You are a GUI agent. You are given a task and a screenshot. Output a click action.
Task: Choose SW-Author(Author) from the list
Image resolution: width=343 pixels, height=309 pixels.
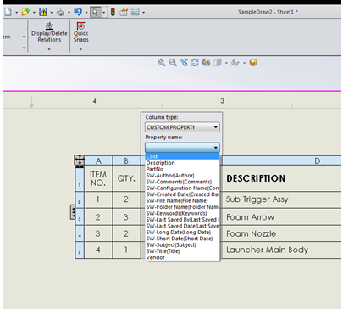(x=182, y=176)
